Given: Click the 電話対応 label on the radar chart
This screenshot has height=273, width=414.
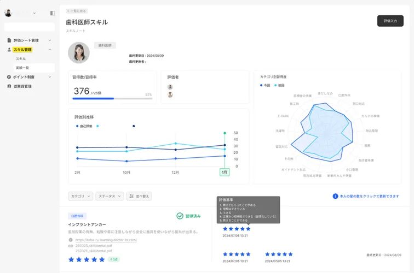Looking at the screenshot, I should point(281,147).
